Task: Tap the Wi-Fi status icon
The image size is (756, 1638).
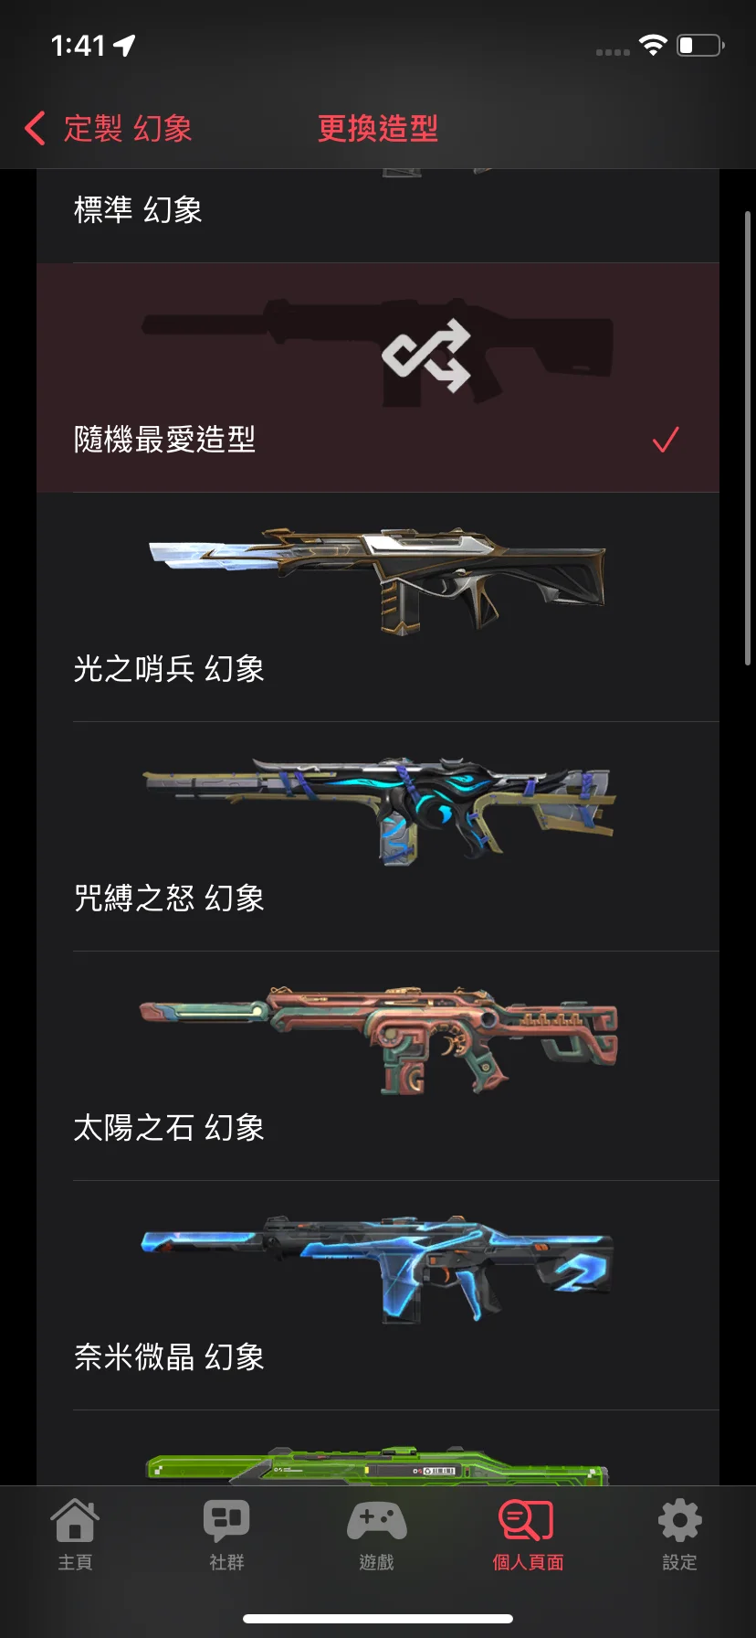Action: coord(653,45)
